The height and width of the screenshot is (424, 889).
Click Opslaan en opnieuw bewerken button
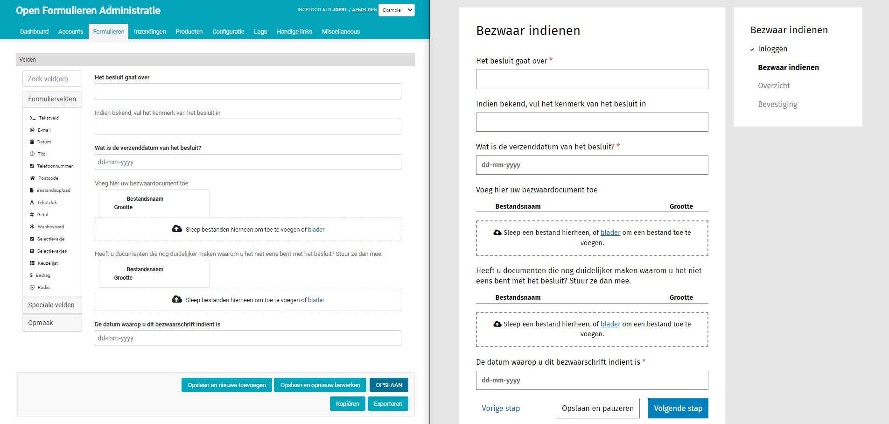pos(320,385)
